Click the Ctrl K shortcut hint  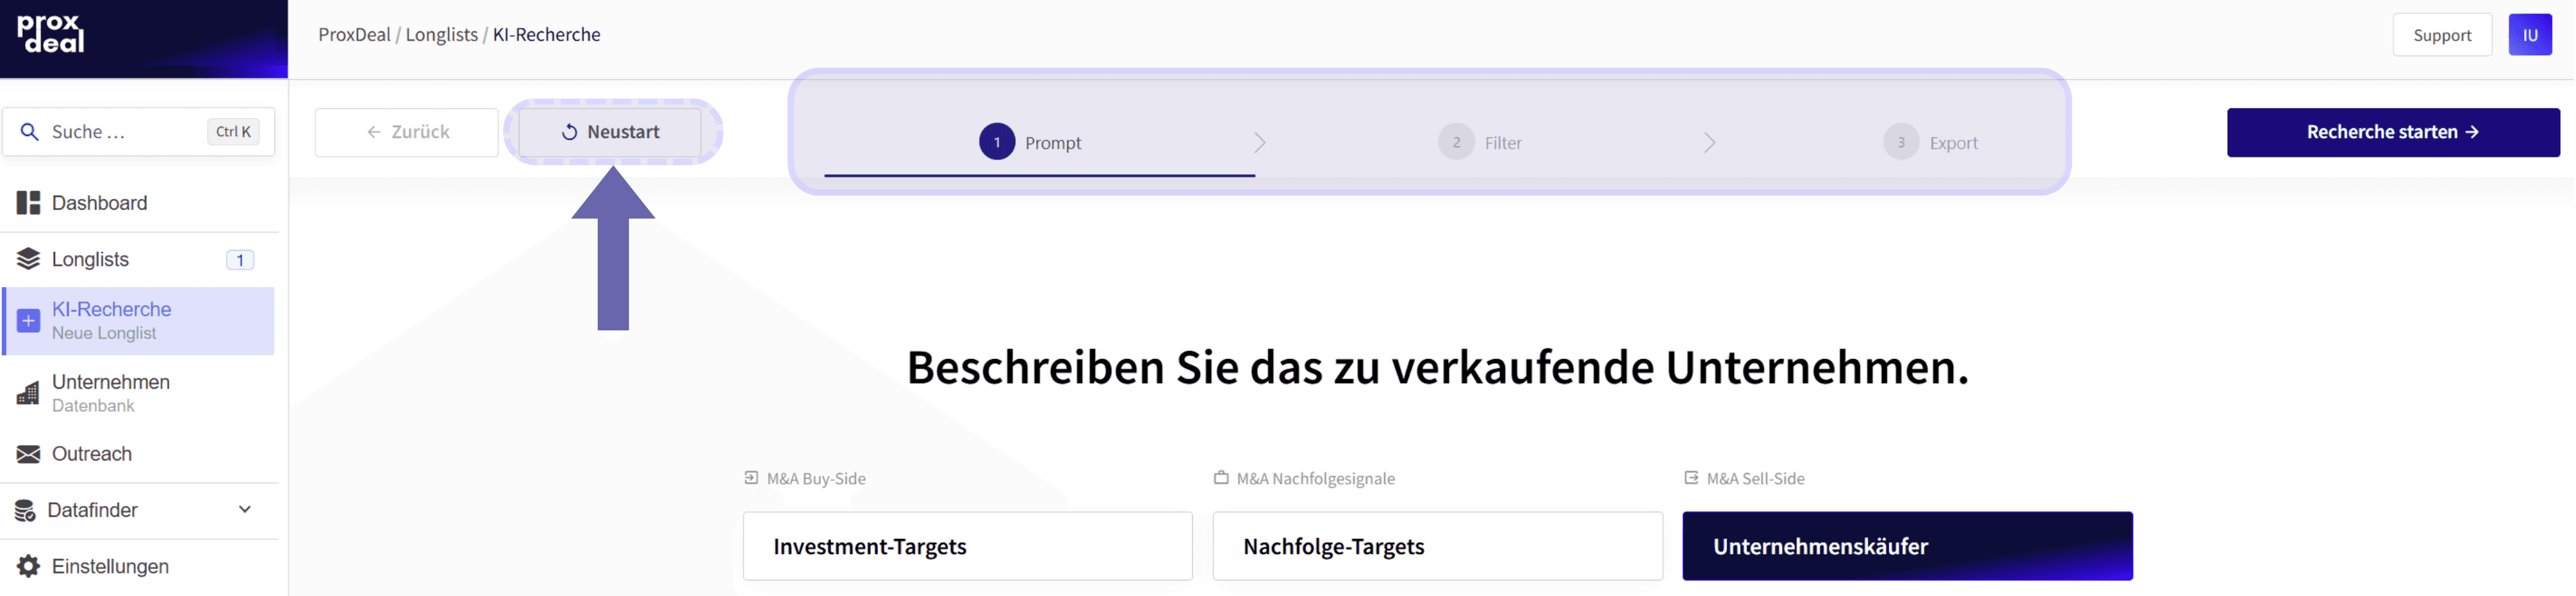tap(233, 132)
